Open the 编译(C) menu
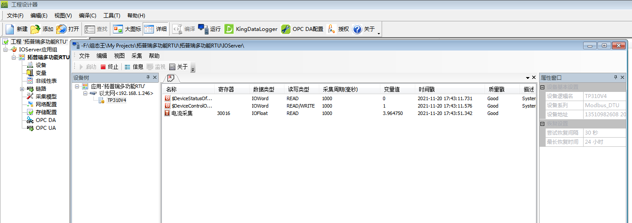 [x=87, y=16]
